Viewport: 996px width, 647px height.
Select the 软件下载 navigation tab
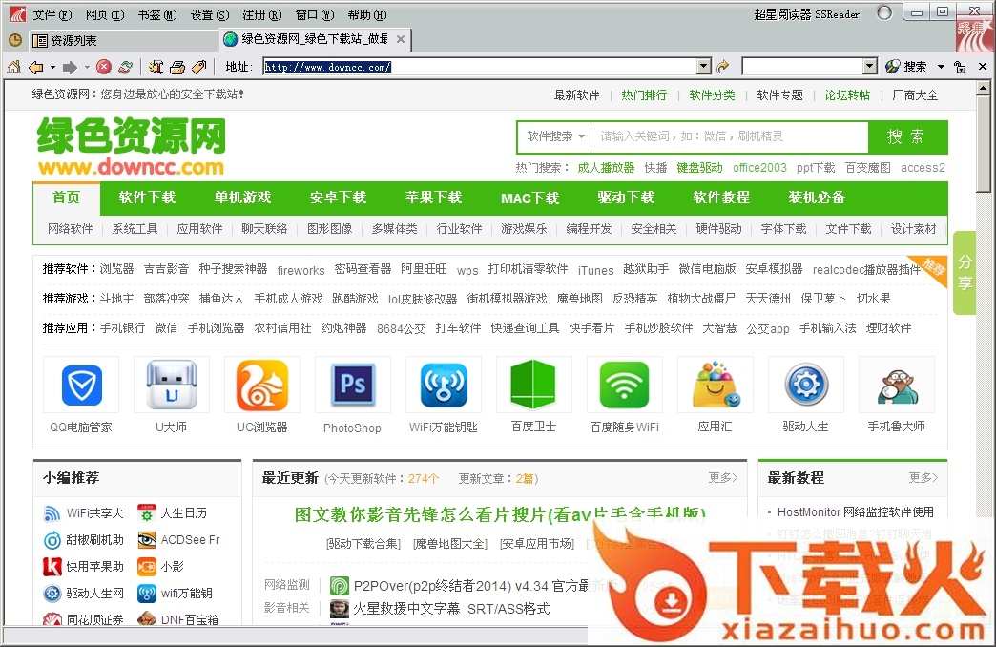pos(147,198)
